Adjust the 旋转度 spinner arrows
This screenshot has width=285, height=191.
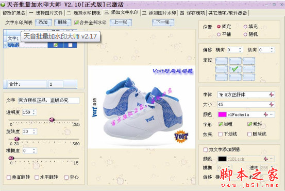click(34, 131)
